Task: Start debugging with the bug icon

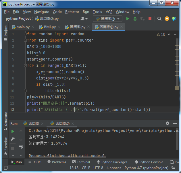Action: (135, 19)
